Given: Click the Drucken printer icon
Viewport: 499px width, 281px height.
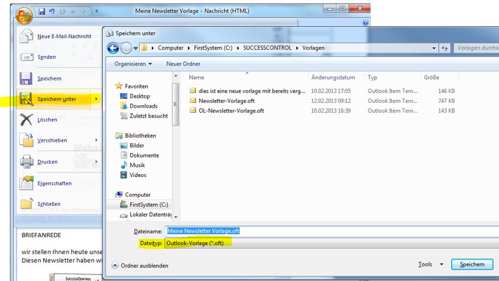Looking at the screenshot, I should coord(26,162).
